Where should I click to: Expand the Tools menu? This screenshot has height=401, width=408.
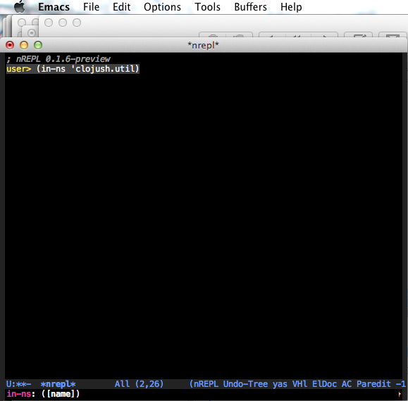click(x=207, y=7)
